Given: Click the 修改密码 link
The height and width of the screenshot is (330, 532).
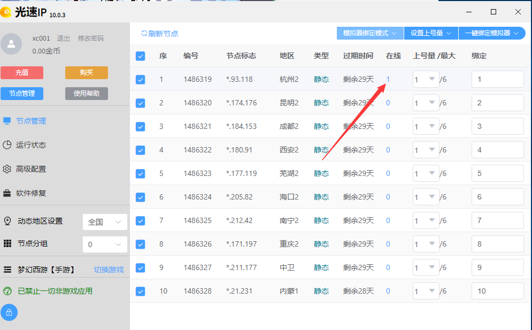Looking at the screenshot, I should (90, 39).
